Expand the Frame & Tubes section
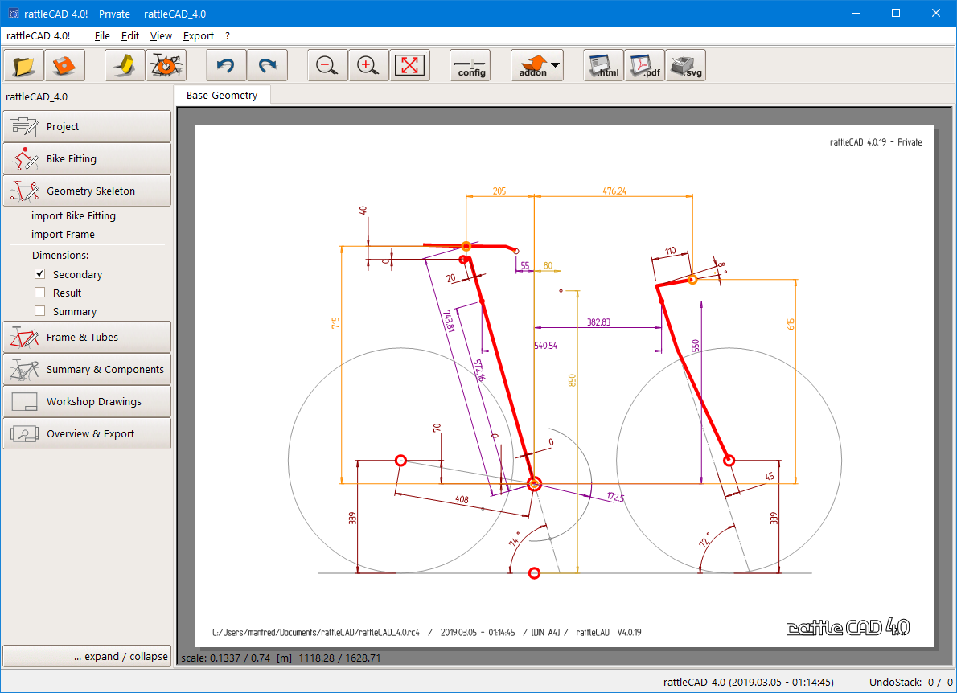 [87, 338]
